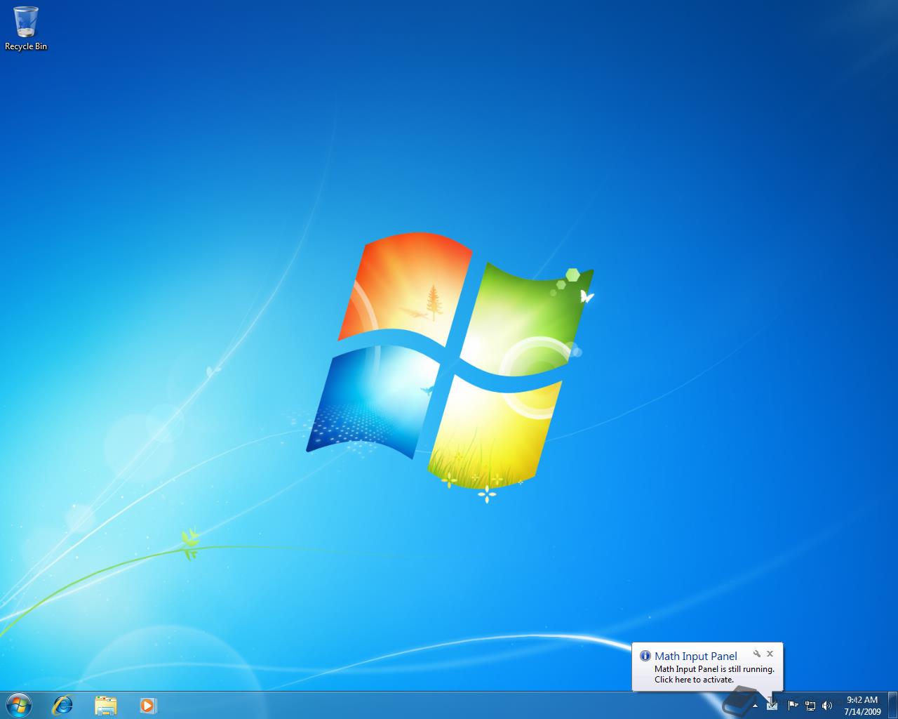Click 'Click here to activate' balloon text

pyautogui.click(x=694, y=680)
